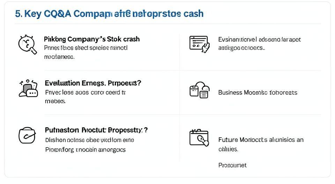The image size is (335, 184).
Task: Click description starting with "Pnvec lese"
Action: coord(85,92)
